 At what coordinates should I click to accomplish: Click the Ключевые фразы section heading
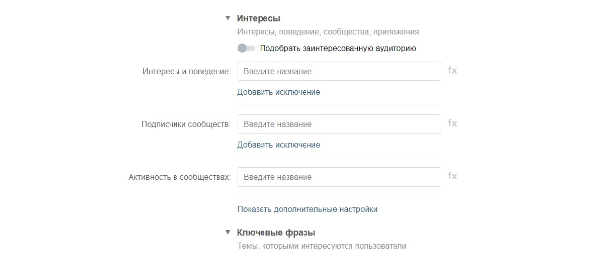[x=276, y=232]
